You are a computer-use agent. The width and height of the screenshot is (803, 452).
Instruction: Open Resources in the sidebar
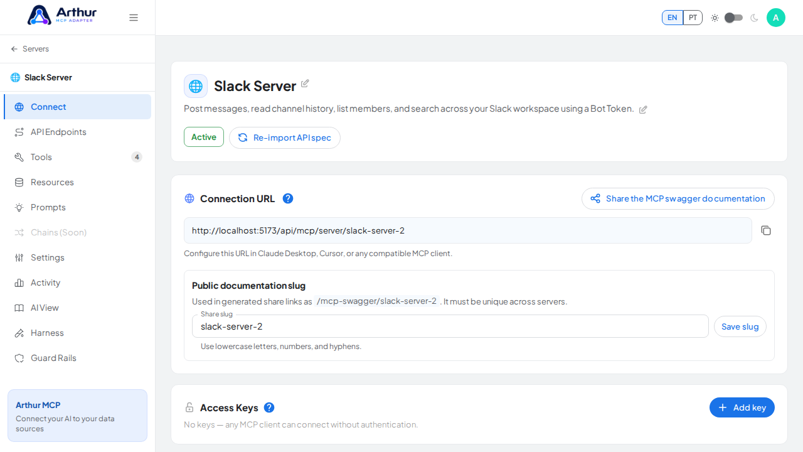click(x=77, y=182)
